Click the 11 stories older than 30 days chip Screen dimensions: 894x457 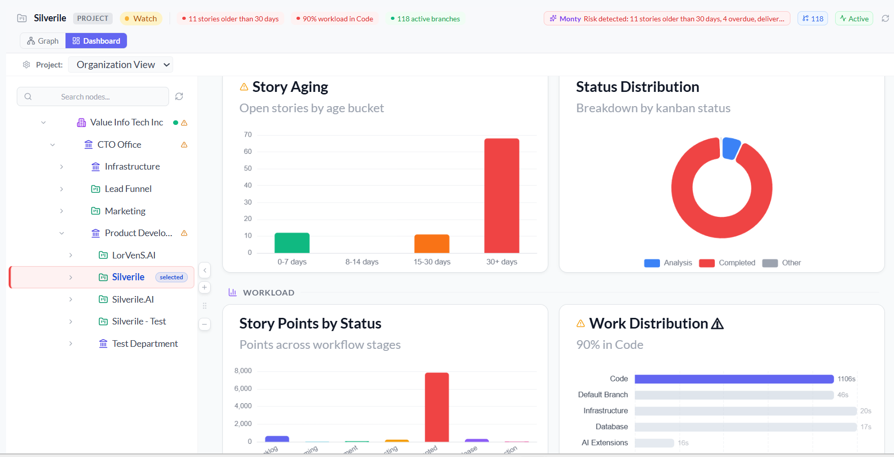coord(230,19)
